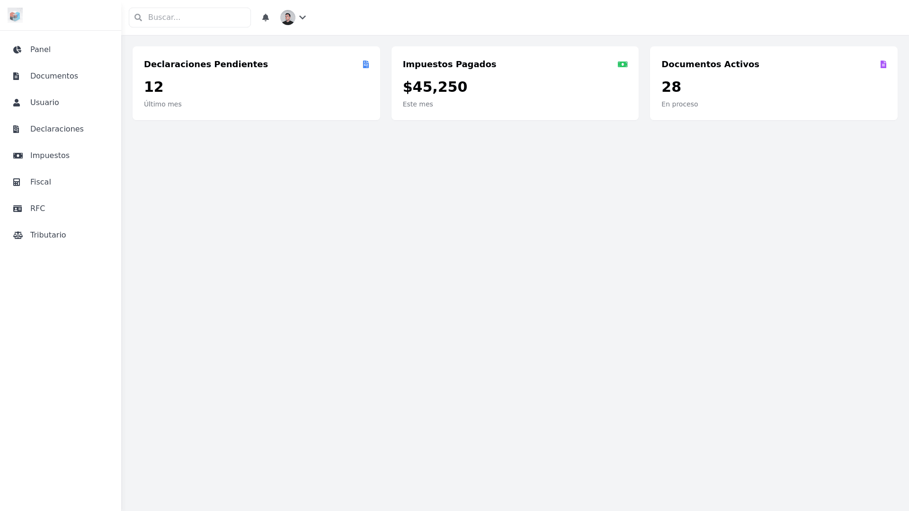Click the Impuestos money bill icon
Image resolution: width=909 pixels, height=511 pixels.
(x=18, y=156)
